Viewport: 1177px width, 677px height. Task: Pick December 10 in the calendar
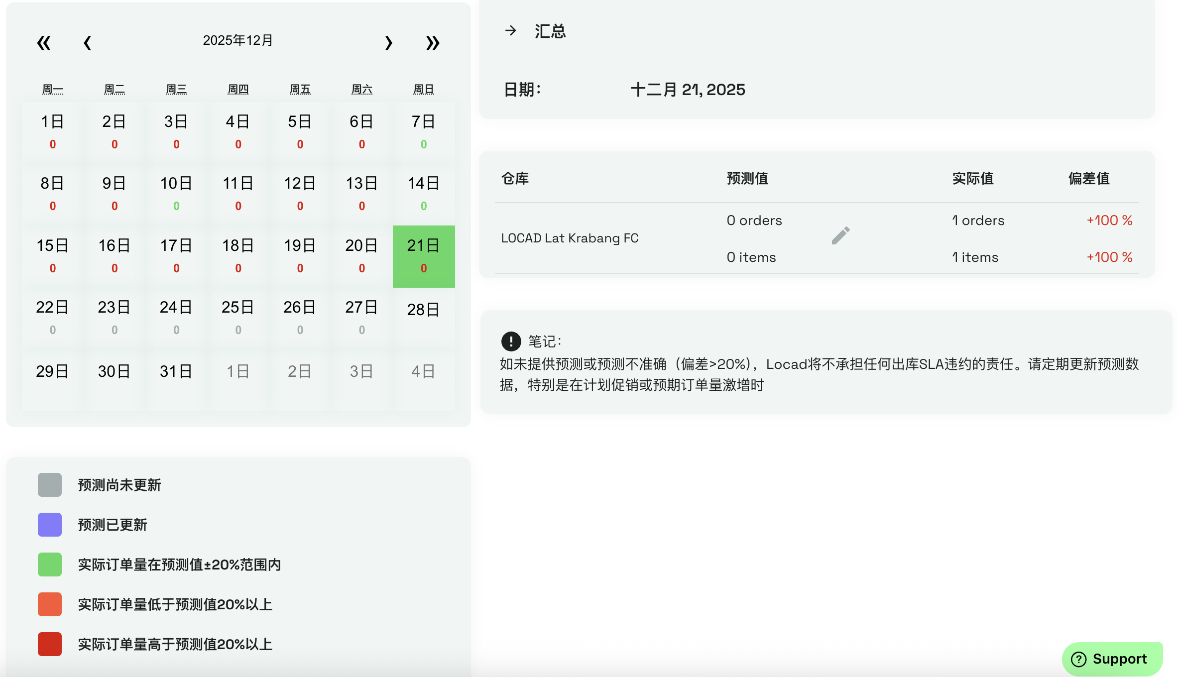[x=176, y=193]
